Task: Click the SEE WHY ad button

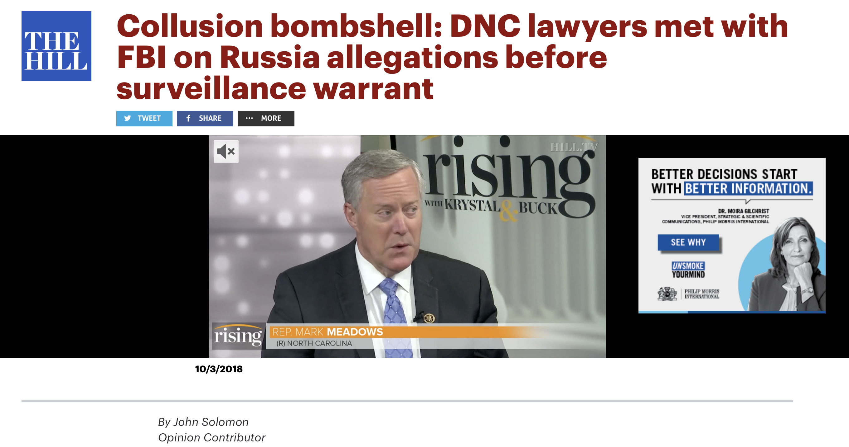Action: 688,242
